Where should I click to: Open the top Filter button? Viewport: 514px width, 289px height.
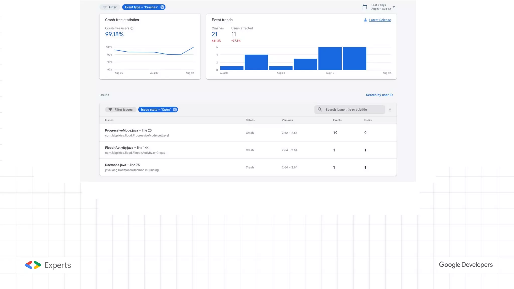coord(110,7)
